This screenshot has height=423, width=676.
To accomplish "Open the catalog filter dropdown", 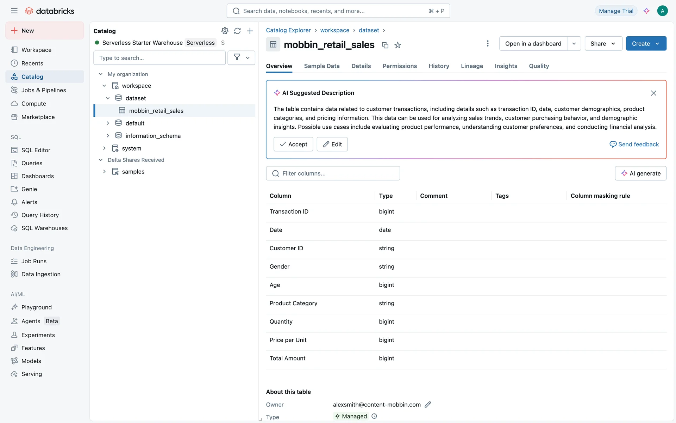I will point(241,57).
